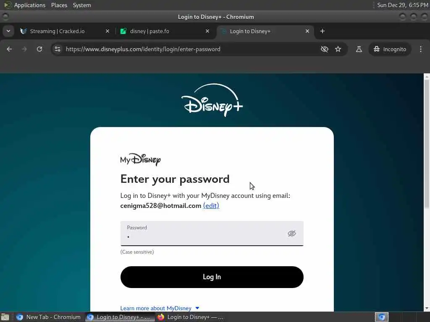Image resolution: width=430 pixels, height=322 pixels.
Task: Click the date and time clock
Action: pyautogui.click(x=403, y=5)
